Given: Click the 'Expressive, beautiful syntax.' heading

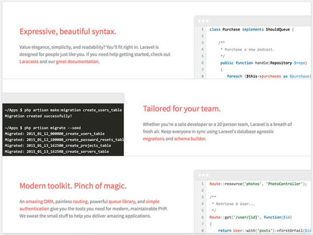Looking at the screenshot, I should pos(68,32).
